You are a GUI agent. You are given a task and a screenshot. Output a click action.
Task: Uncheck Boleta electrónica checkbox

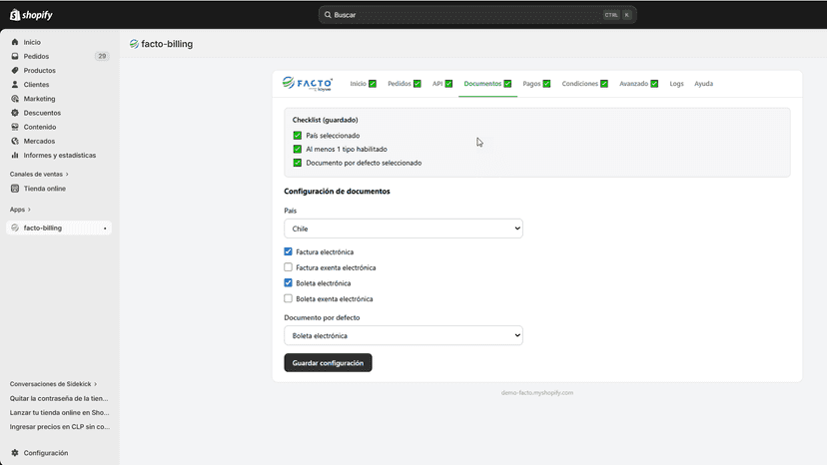click(x=288, y=282)
